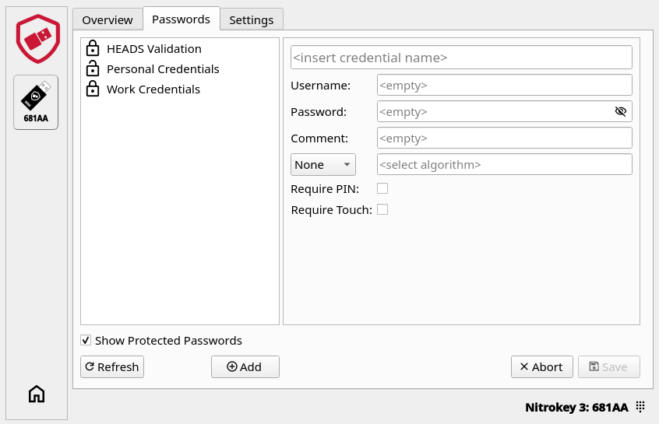The height and width of the screenshot is (424, 659).
Task: Switch to the Overview tab
Action: point(107,19)
